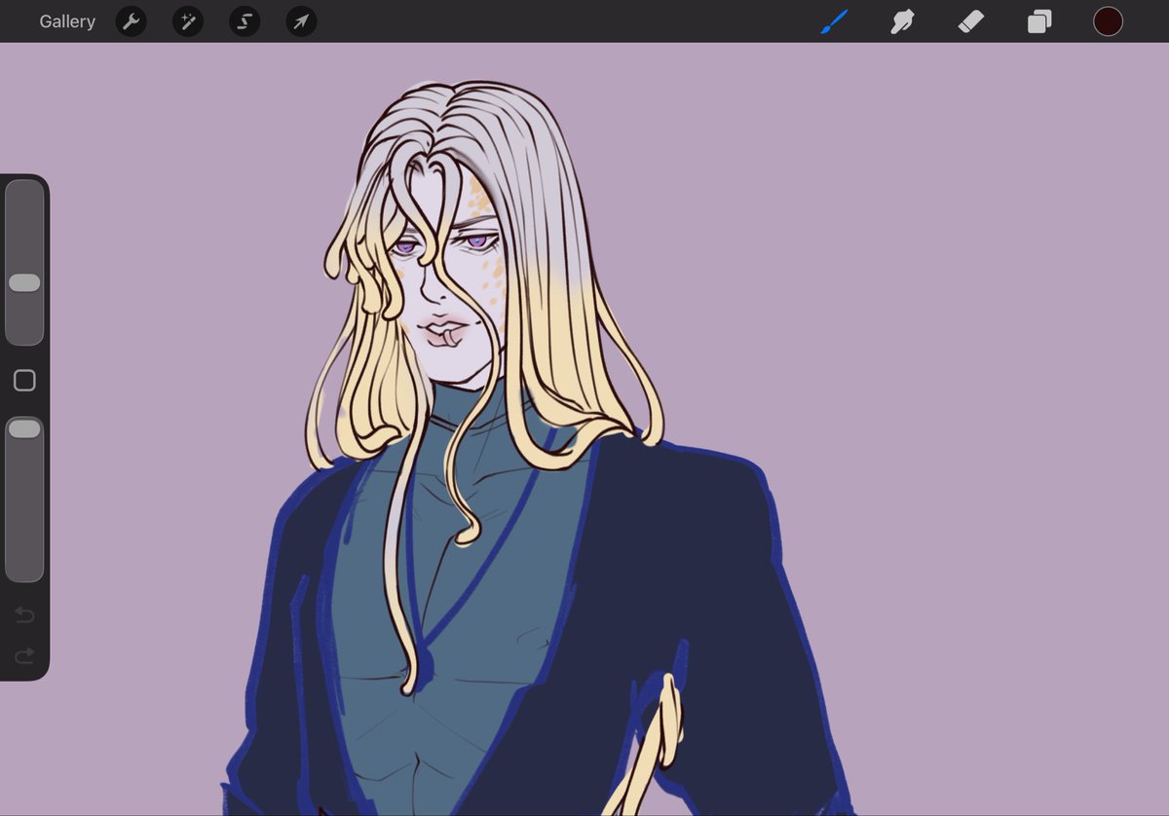Activate the Selection tool
This screenshot has width=1169, height=816.
point(245,21)
